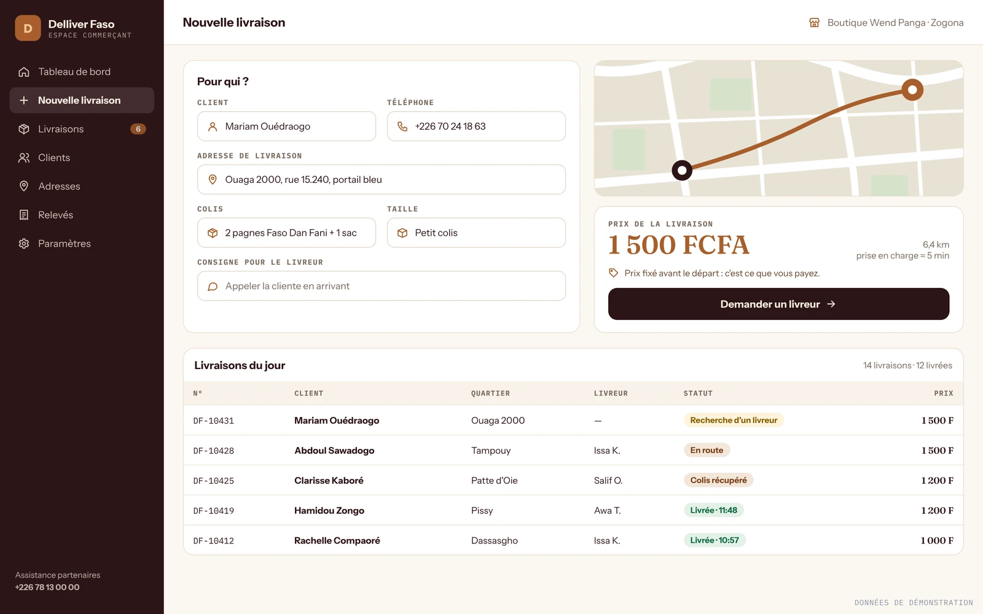Focus the delivery address Ouaga 2000 field
983x614 pixels.
click(x=382, y=180)
